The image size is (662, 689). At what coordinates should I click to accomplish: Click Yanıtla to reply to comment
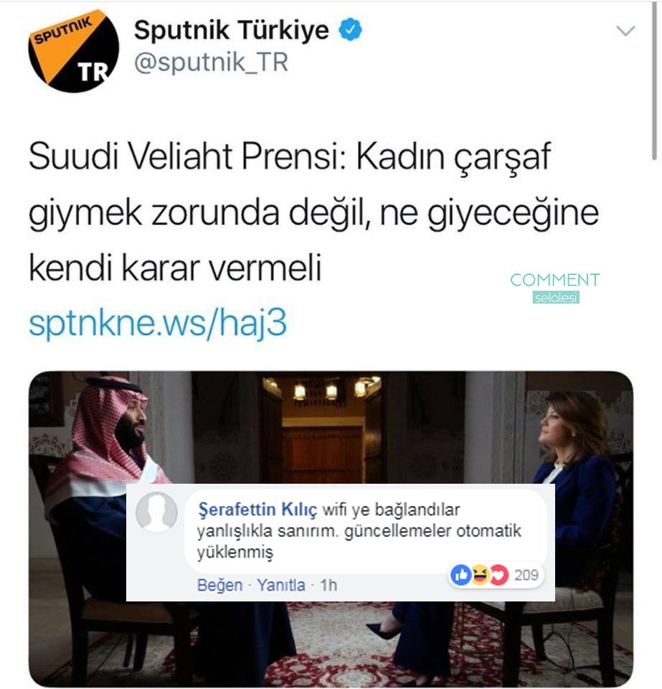tap(281, 586)
